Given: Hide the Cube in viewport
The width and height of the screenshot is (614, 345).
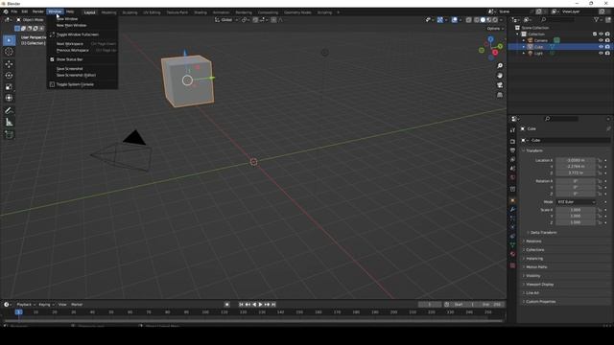Looking at the screenshot, I should (602, 47).
